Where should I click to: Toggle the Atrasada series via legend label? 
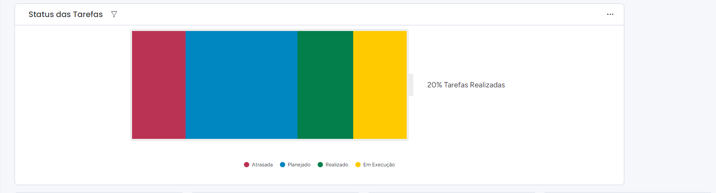262,165
